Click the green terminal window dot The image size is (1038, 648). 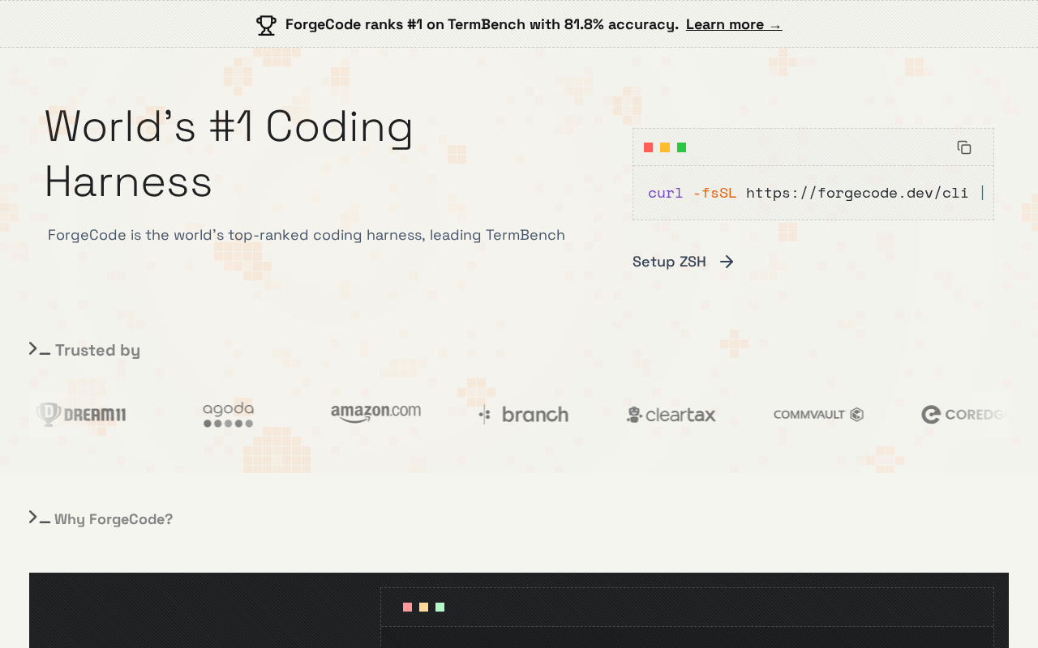pyautogui.click(x=682, y=147)
